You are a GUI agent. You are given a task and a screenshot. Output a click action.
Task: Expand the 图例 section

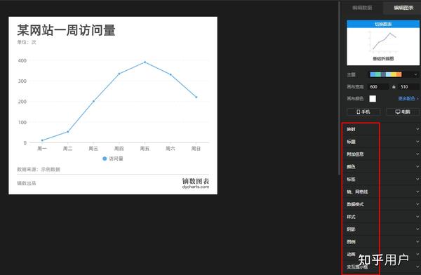[x=382, y=242]
